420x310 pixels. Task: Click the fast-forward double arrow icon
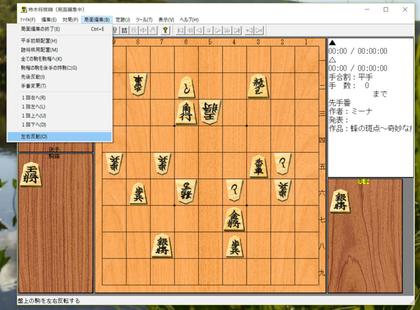228,30
